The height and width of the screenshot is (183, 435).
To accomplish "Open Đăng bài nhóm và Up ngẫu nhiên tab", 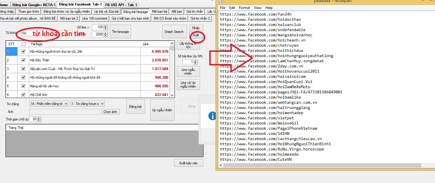I will [66, 12].
